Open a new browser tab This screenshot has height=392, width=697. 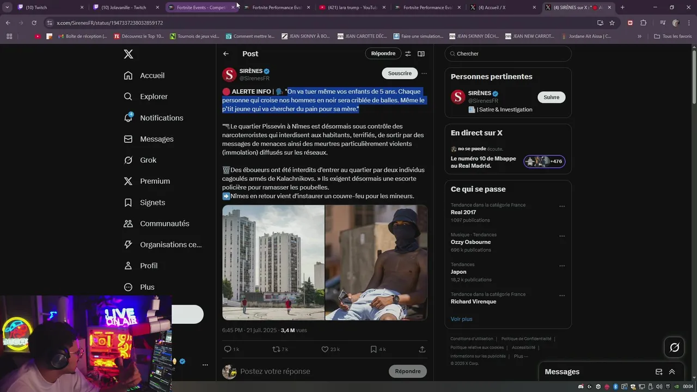[622, 8]
